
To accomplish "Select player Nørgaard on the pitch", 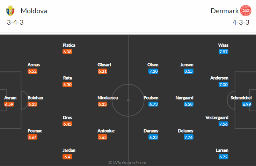I will [184, 98].
